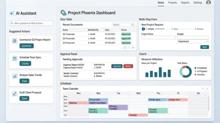Click the Vendor Contract approval row
Image resolution: width=220 pixels, height=123 pixels.
click(99, 74)
